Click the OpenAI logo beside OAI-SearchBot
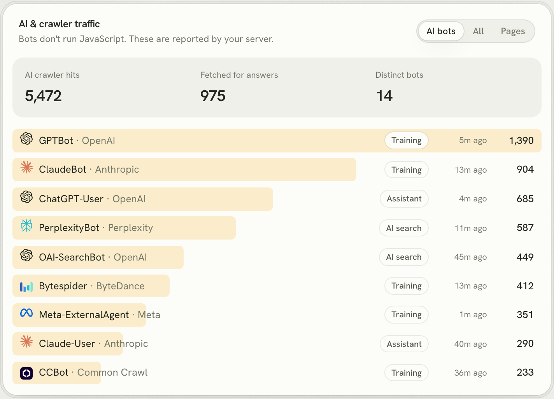The image size is (554, 399). coord(26,255)
